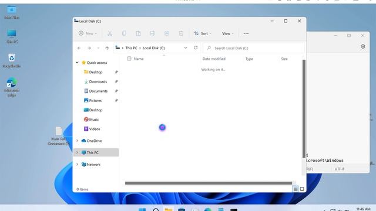Select Recycle Bin desktop icon
Image resolution: width=376 pixels, height=211 pixels.
pyautogui.click(x=12, y=61)
